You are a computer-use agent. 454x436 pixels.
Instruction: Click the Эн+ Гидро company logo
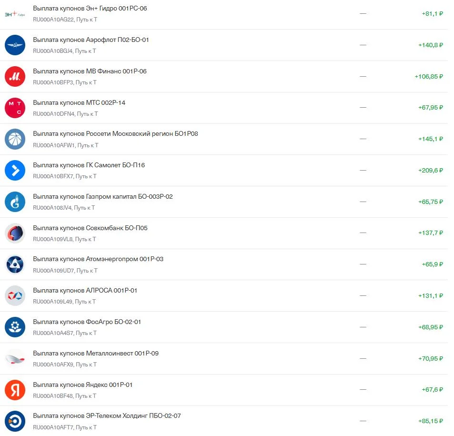pyautogui.click(x=15, y=14)
